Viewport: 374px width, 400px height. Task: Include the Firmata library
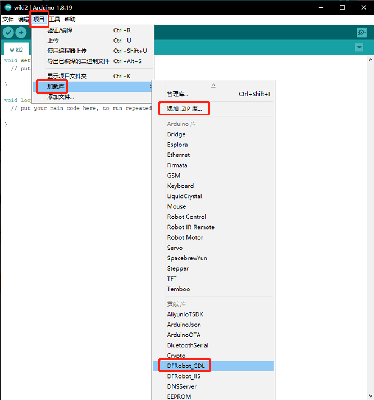point(213,165)
